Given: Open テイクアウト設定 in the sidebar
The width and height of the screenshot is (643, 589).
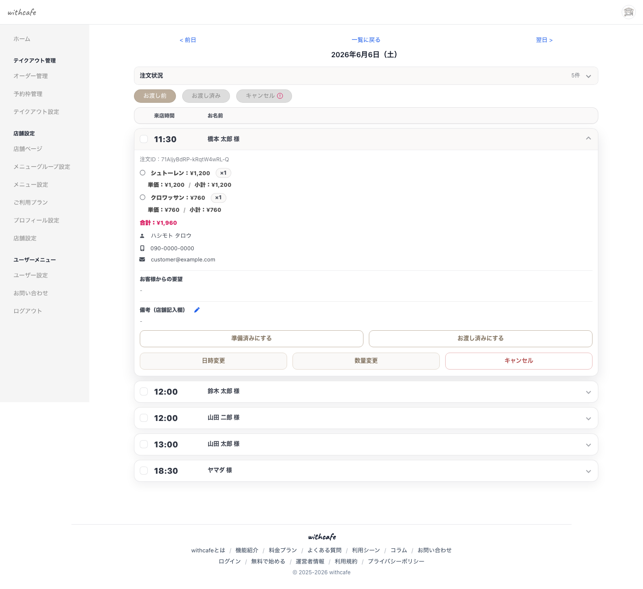Looking at the screenshot, I should (x=36, y=112).
